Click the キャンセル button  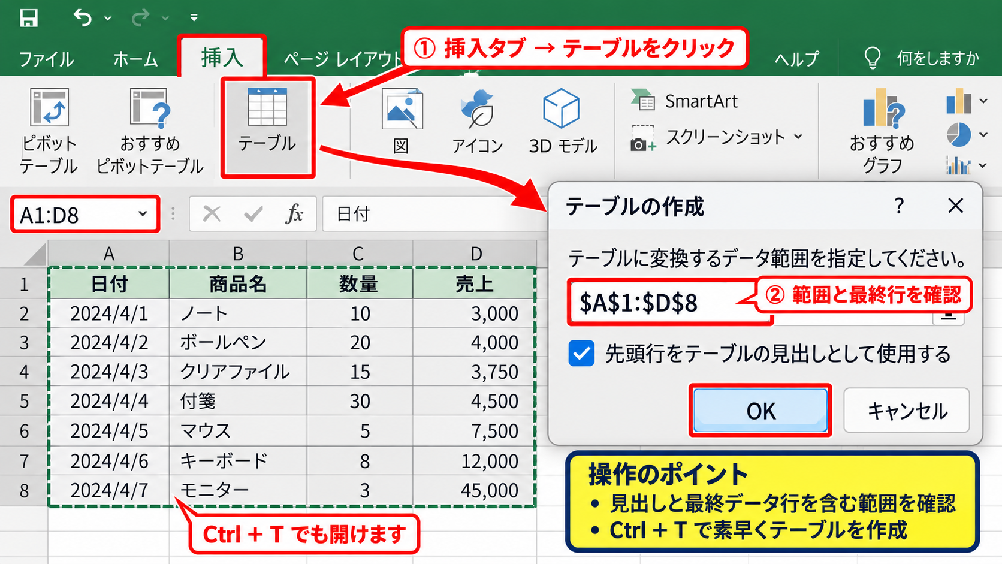coord(907,411)
